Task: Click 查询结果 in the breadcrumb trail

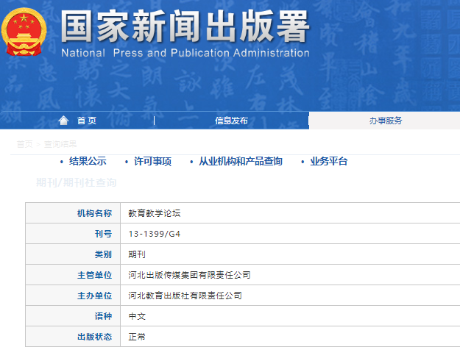Action: pos(60,144)
